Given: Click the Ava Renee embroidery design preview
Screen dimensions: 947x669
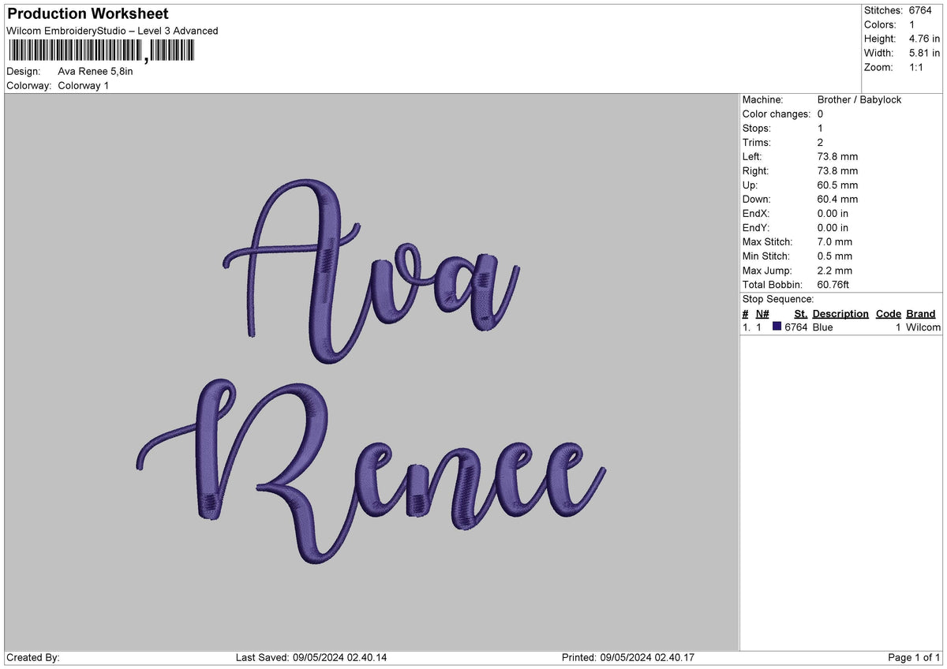Looking at the screenshot, I should coord(372,371).
